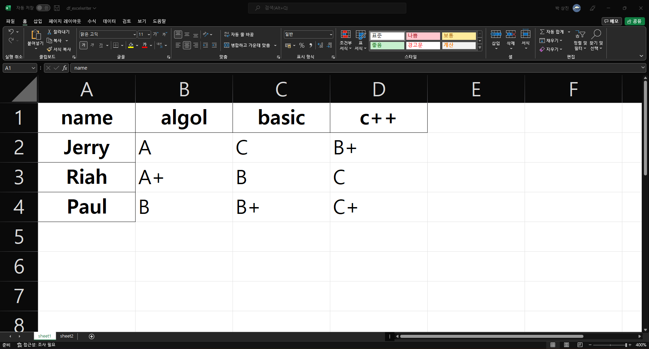Click the Merge and Center icon
This screenshot has height=349, width=649.
[x=226, y=45]
